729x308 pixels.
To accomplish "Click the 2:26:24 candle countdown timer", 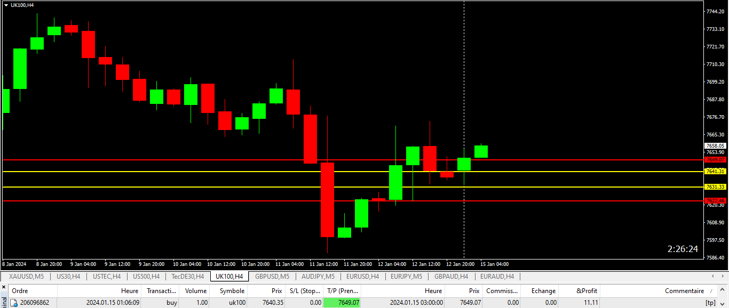I will (683, 249).
